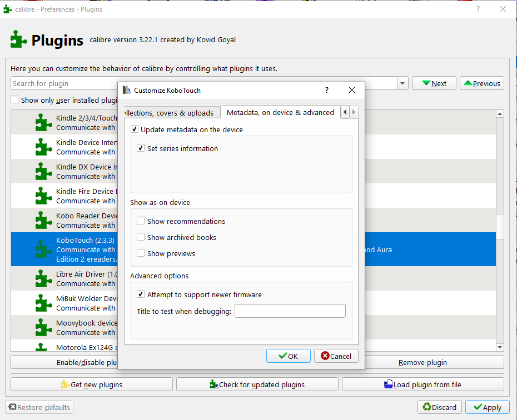The image size is (517, 420).
Task: Discard preference changes
Action: pyautogui.click(x=440, y=407)
